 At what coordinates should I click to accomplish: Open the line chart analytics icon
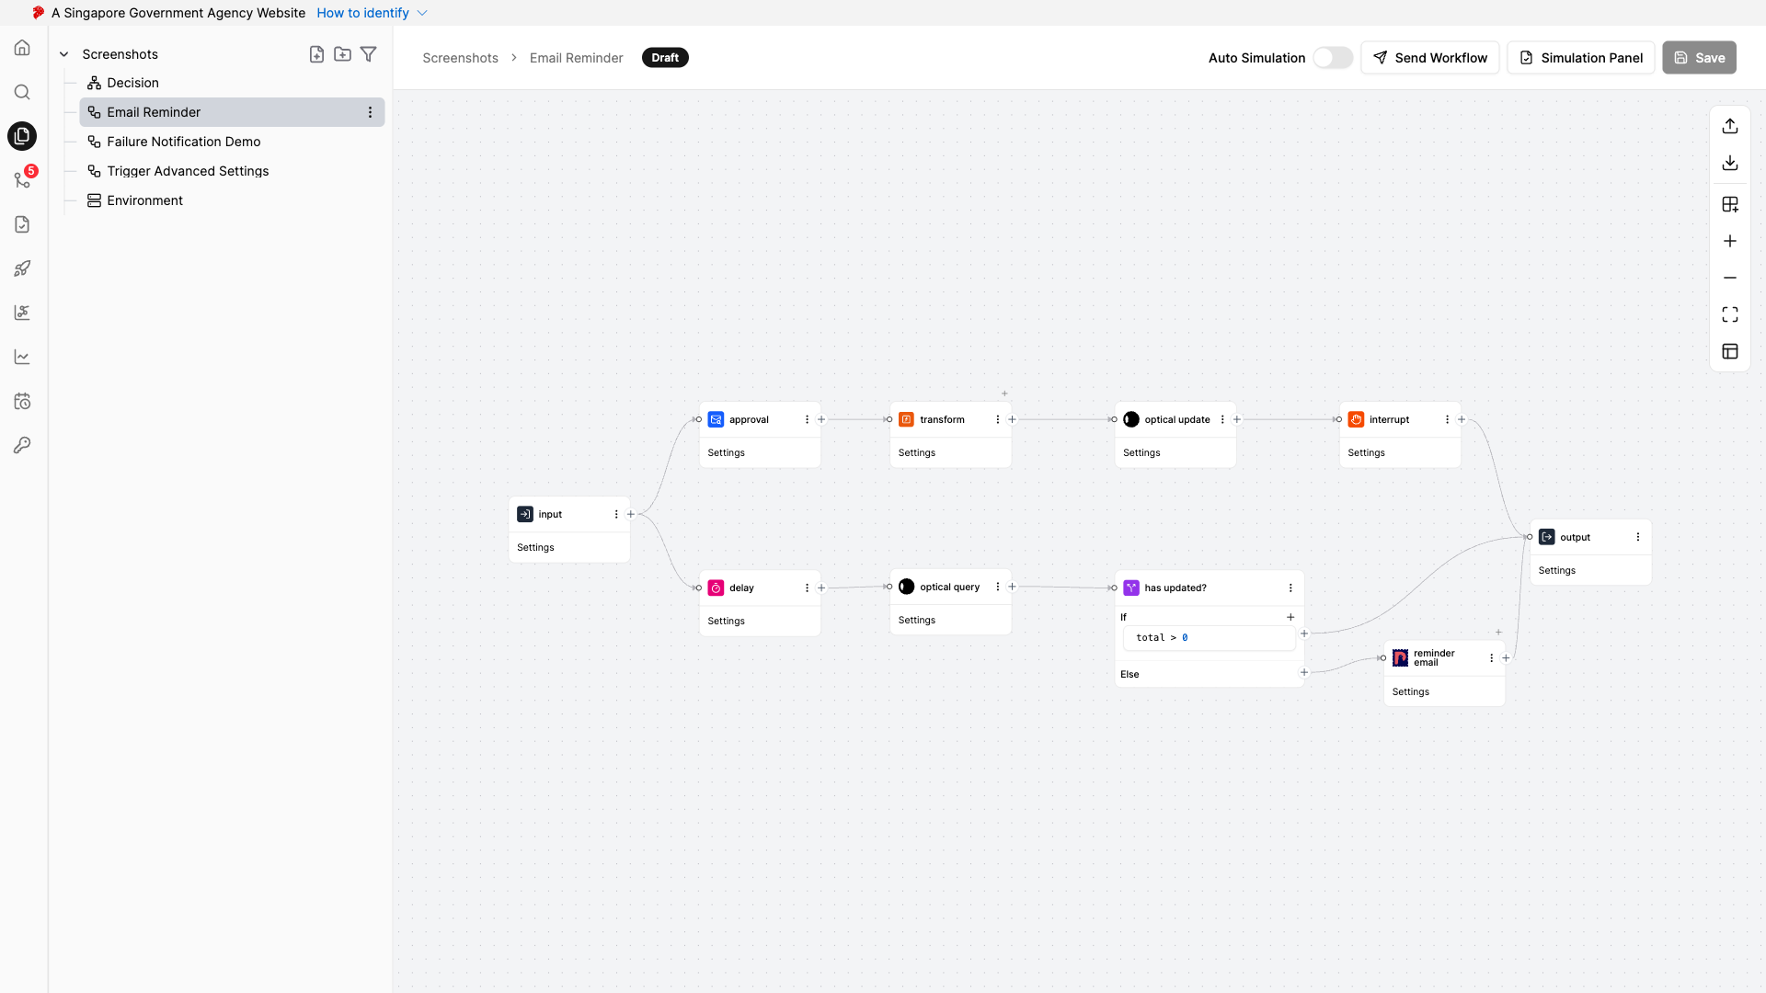[x=22, y=357]
